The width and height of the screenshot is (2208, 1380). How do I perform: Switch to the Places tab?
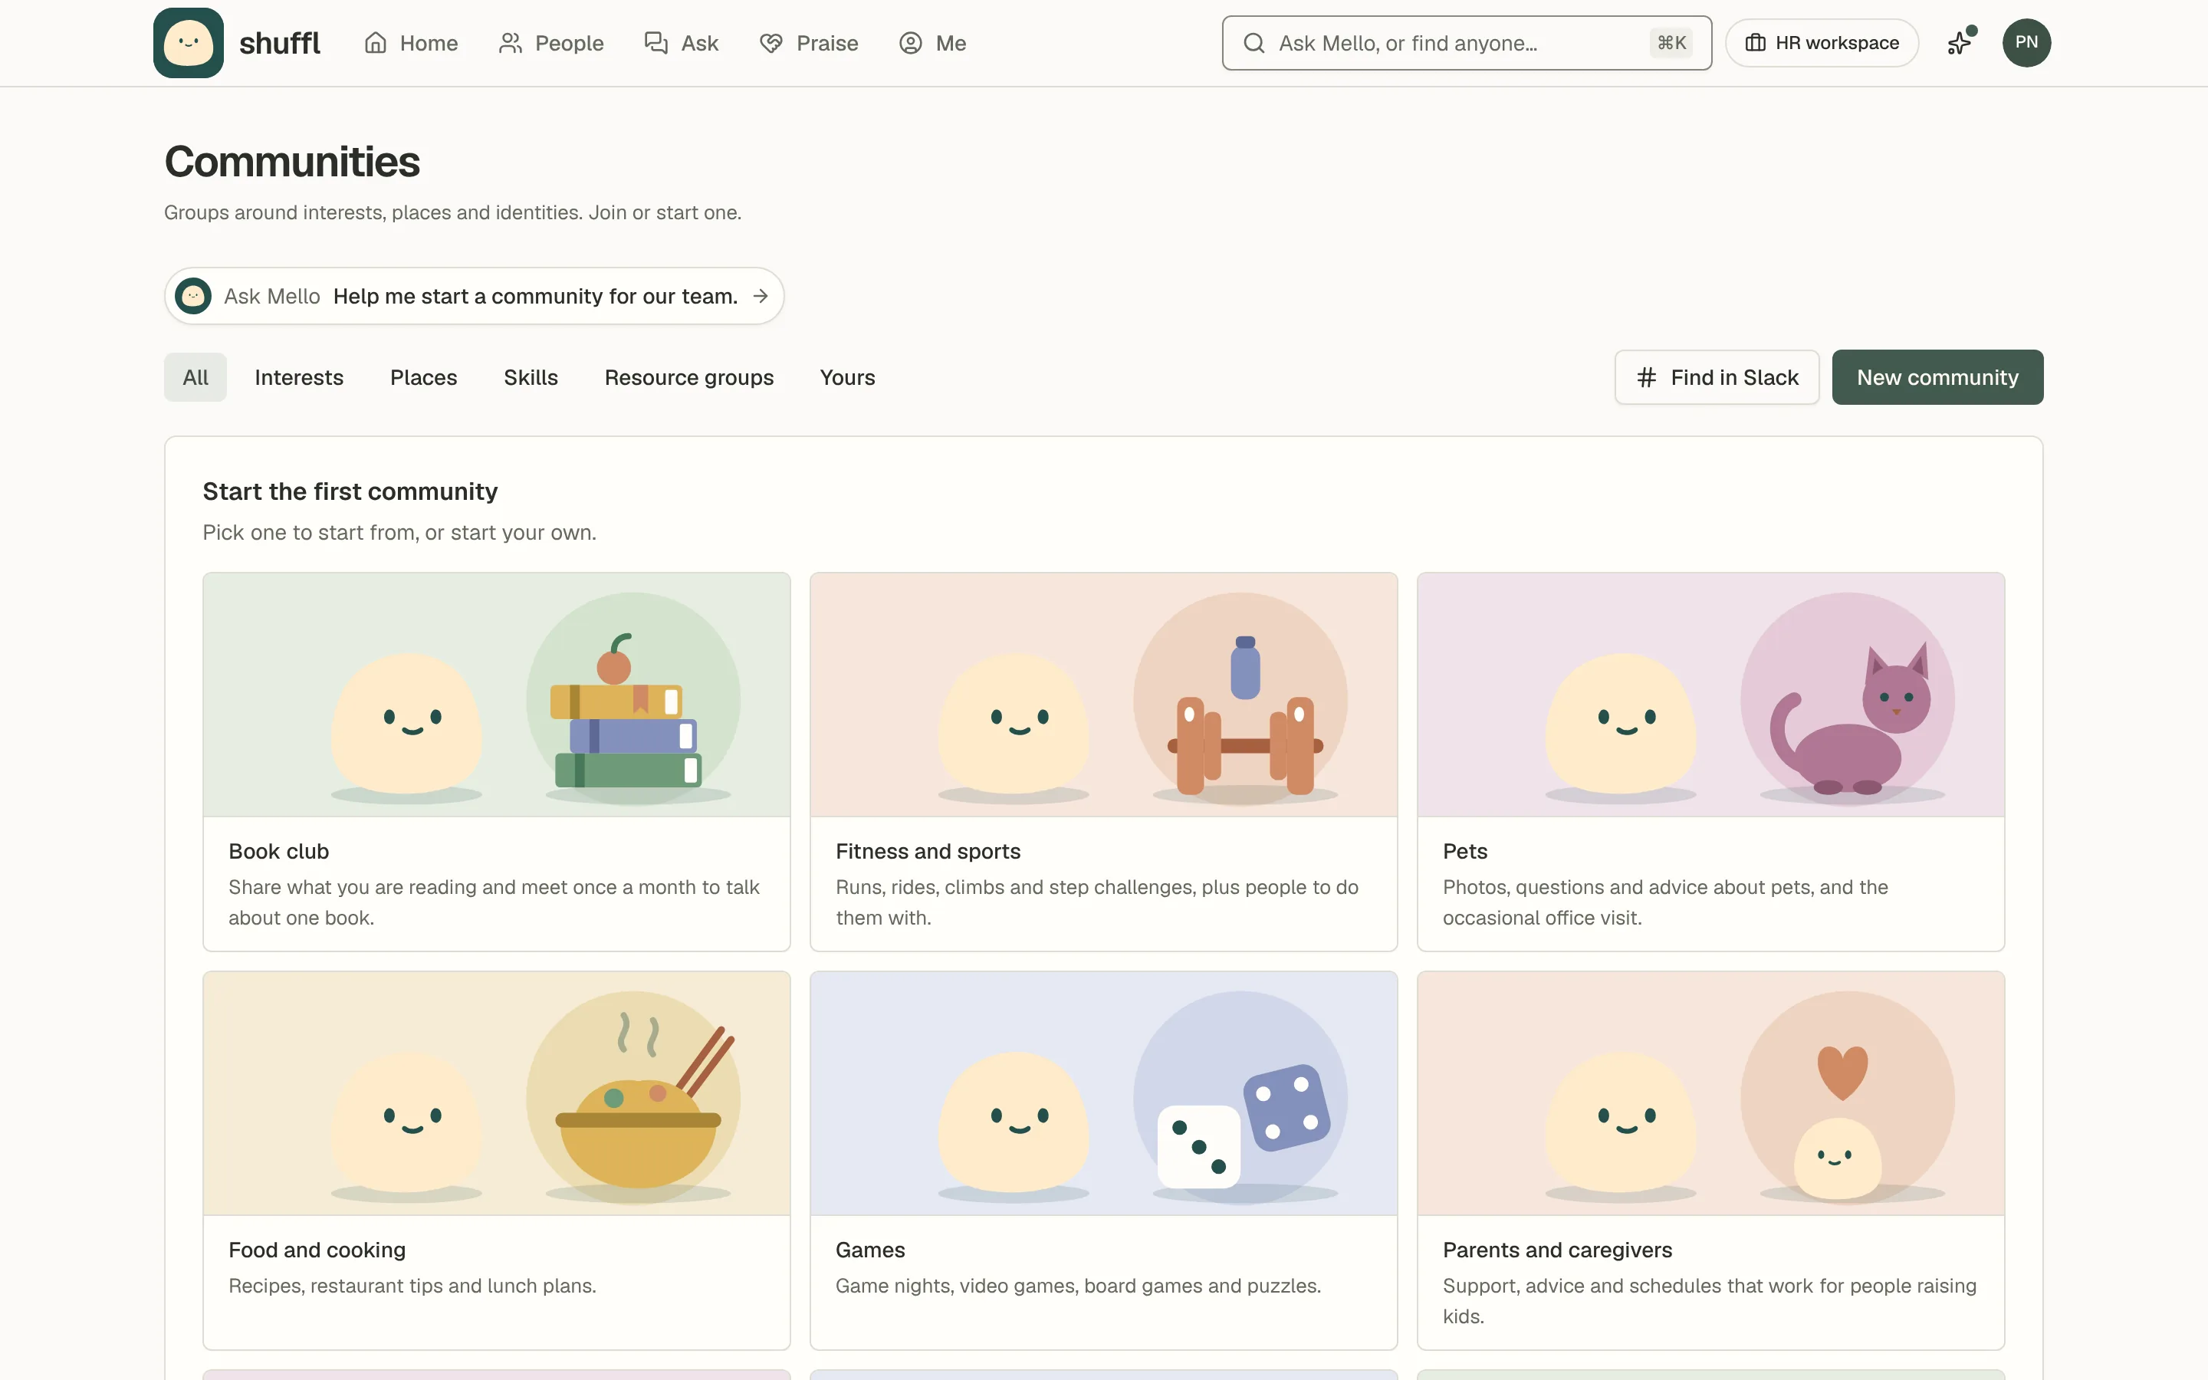pyautogui.click(x=423, y=377)
